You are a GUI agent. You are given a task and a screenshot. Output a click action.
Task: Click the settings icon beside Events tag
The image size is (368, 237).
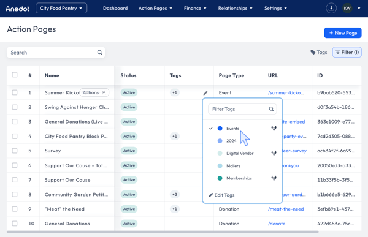coord(274,128)
